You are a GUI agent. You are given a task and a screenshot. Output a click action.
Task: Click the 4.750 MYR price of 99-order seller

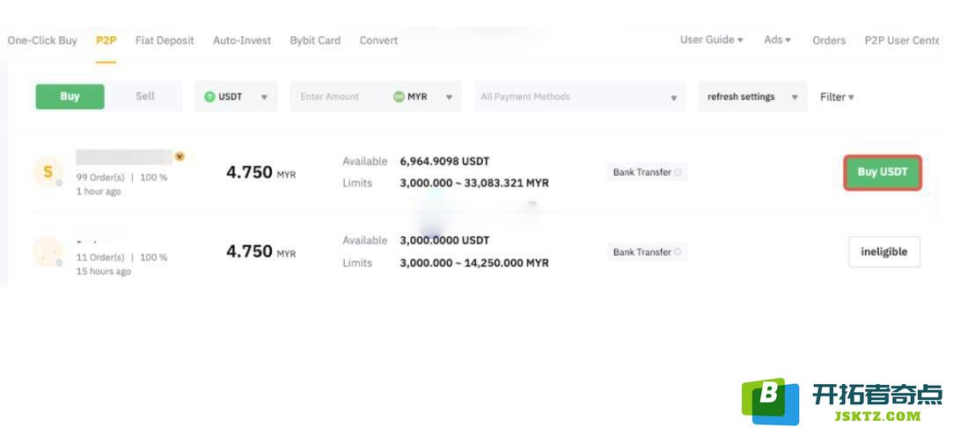coord(261,172)
